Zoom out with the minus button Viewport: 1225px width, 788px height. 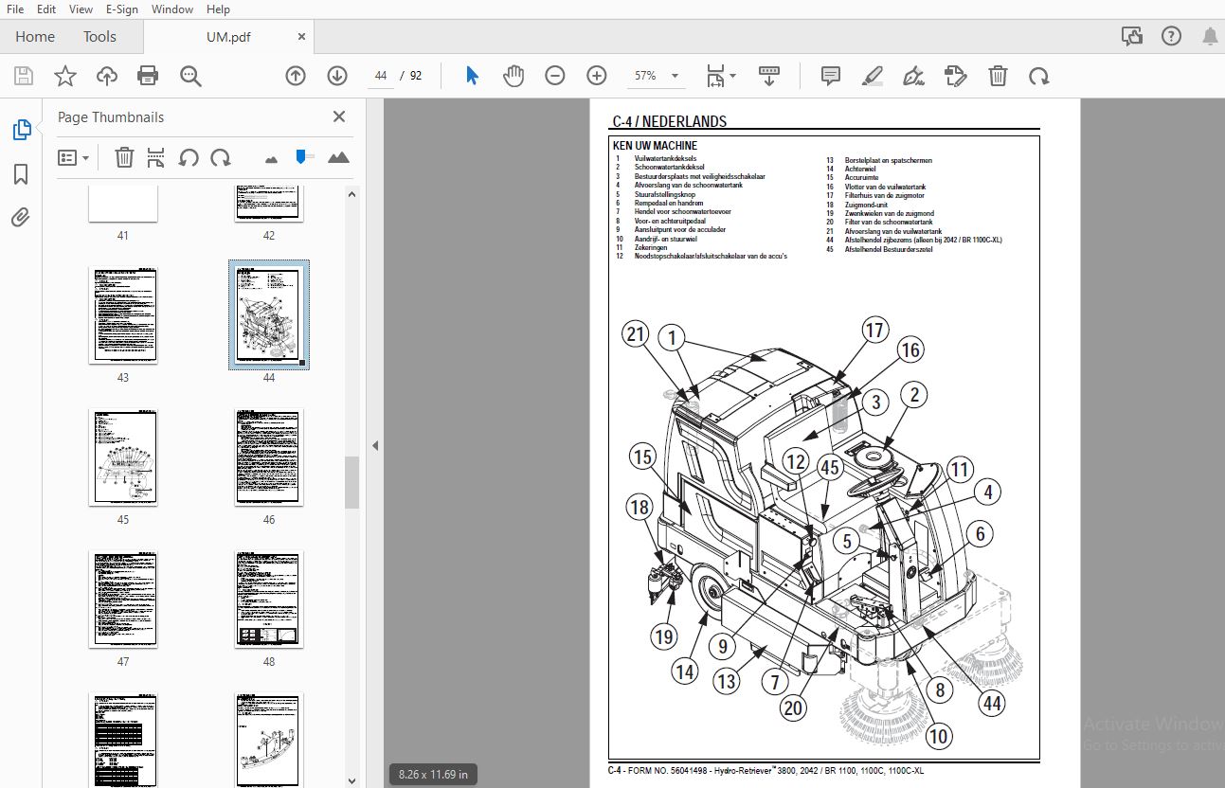555,76
